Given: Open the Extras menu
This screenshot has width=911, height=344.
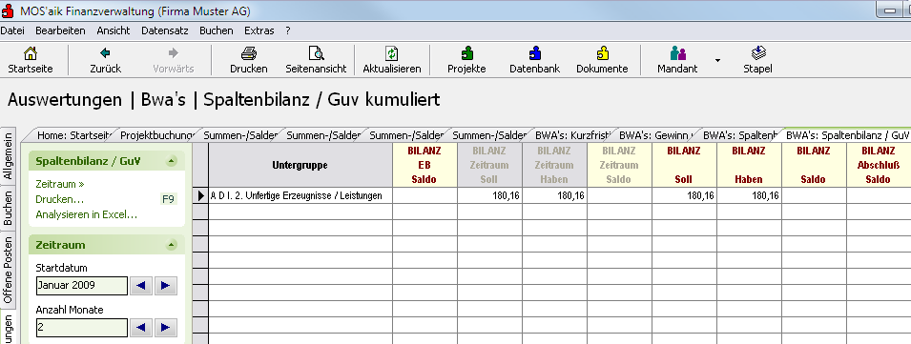Looking at the screenshot, I should click(259, 30).
